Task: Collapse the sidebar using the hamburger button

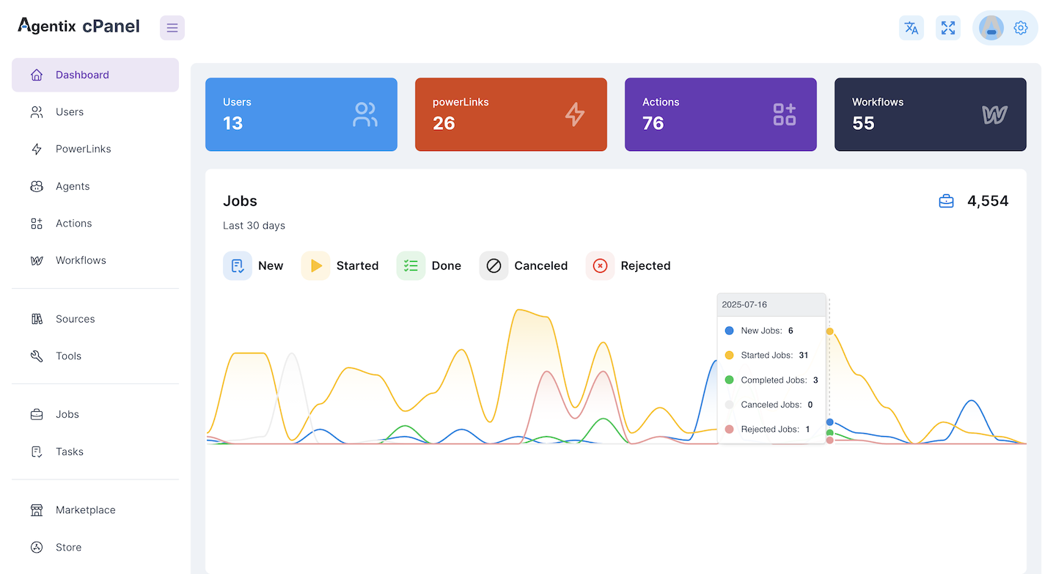Action: coord(172,27)
